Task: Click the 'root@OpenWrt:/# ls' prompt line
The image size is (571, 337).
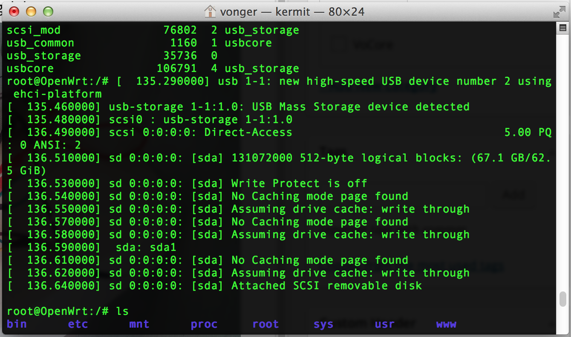Action: click(68, 311)
